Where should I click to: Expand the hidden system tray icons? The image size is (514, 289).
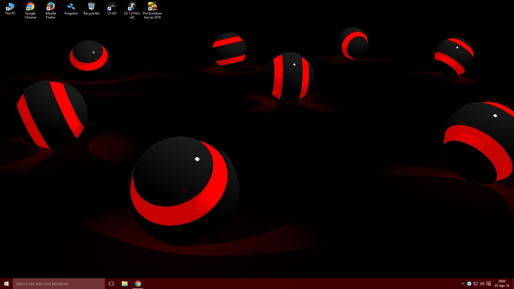[x=463, y=284]
